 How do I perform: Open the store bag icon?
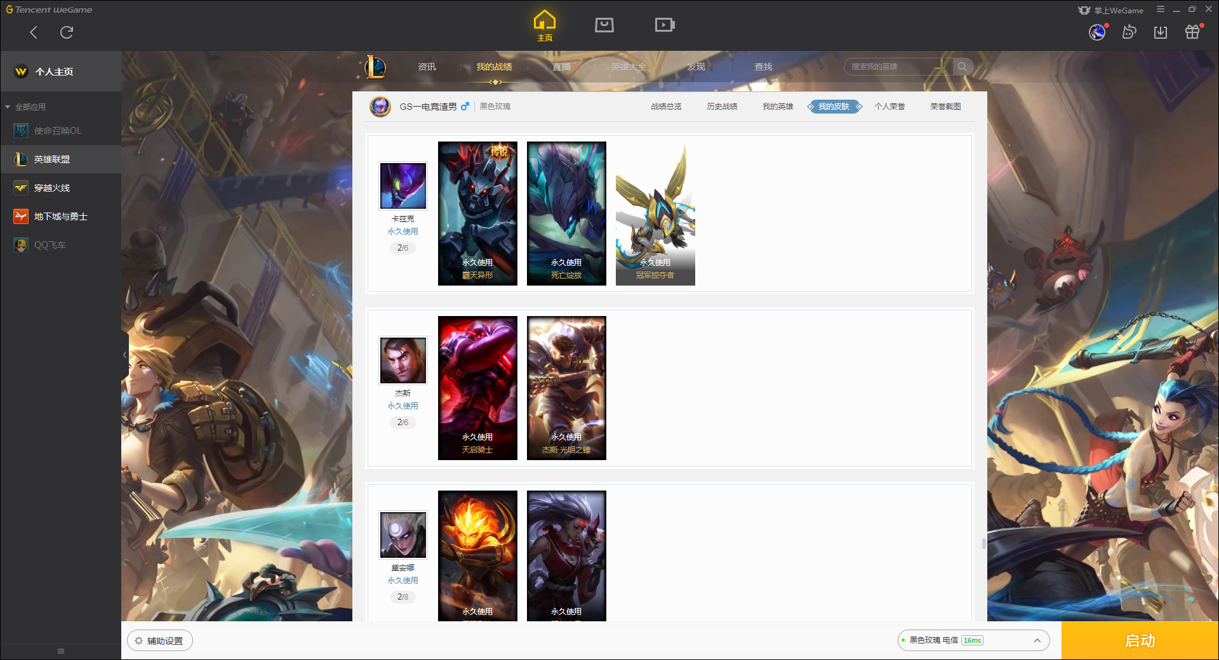(604, 25)
